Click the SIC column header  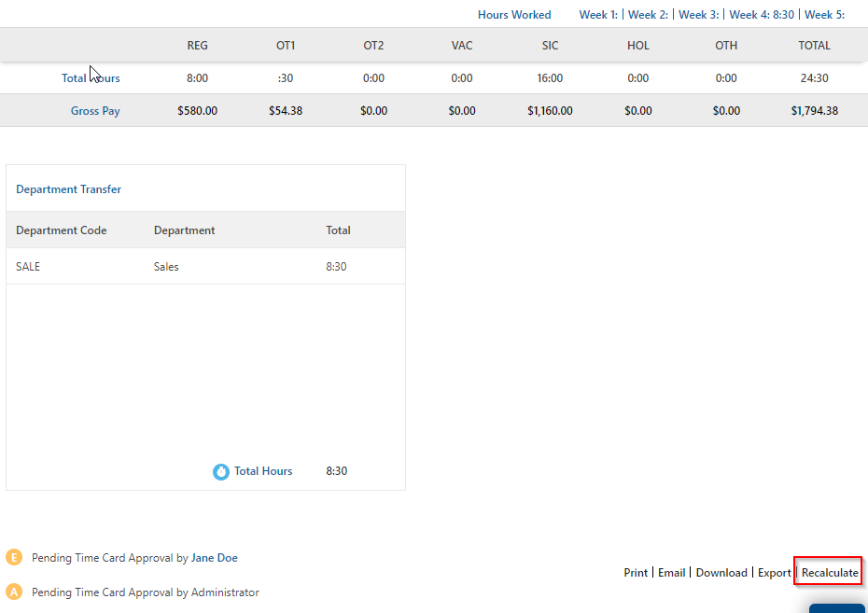click(550, 45)
